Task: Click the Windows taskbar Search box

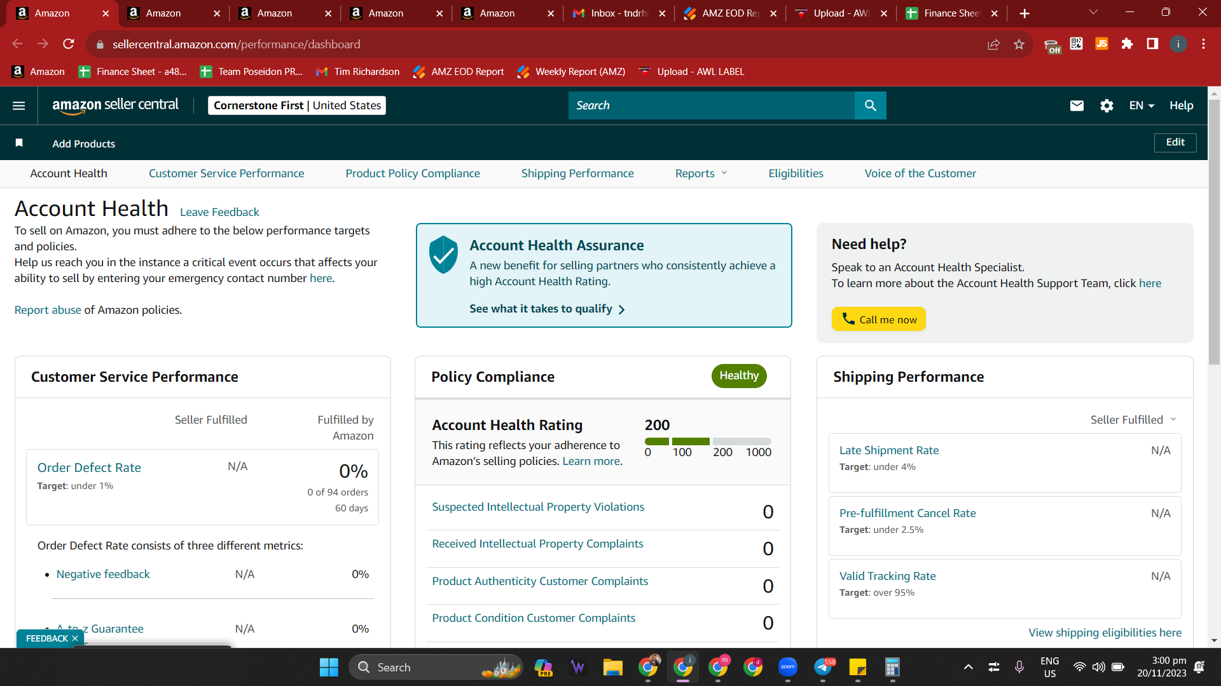Action: tap(436, 667)
